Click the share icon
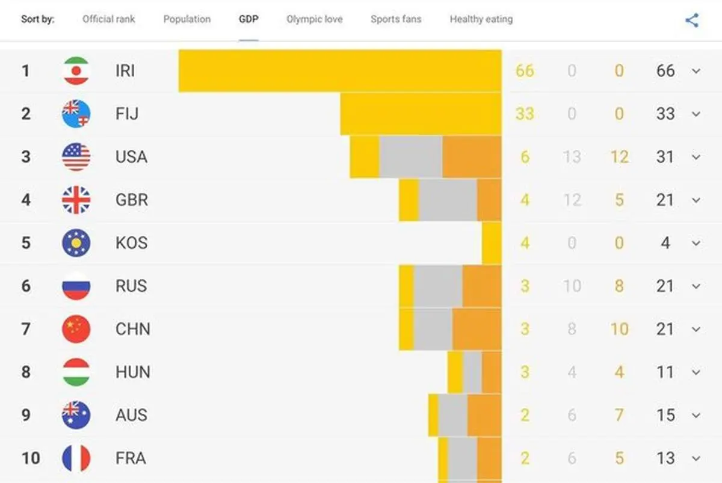The width and height of the screenshot is (722, 483). coord(692,20)
